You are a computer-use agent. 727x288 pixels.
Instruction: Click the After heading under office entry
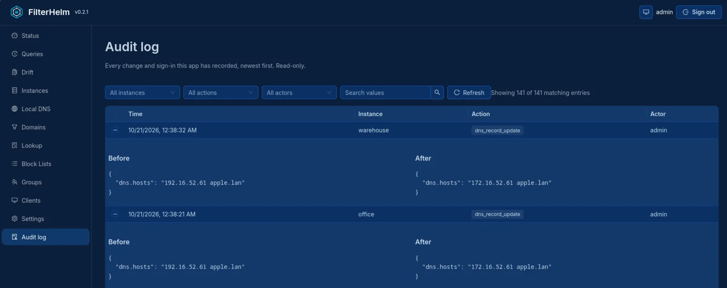(423, 242)
